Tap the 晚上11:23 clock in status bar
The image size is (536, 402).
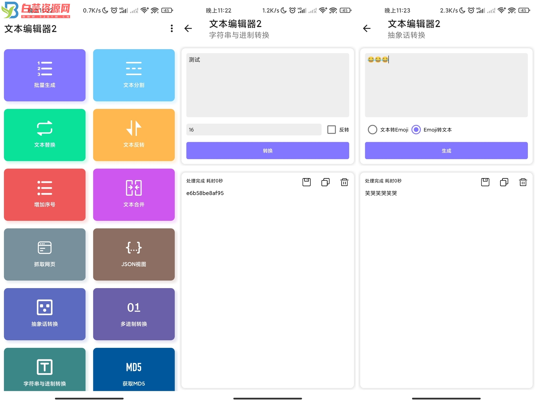click(397, 11)
